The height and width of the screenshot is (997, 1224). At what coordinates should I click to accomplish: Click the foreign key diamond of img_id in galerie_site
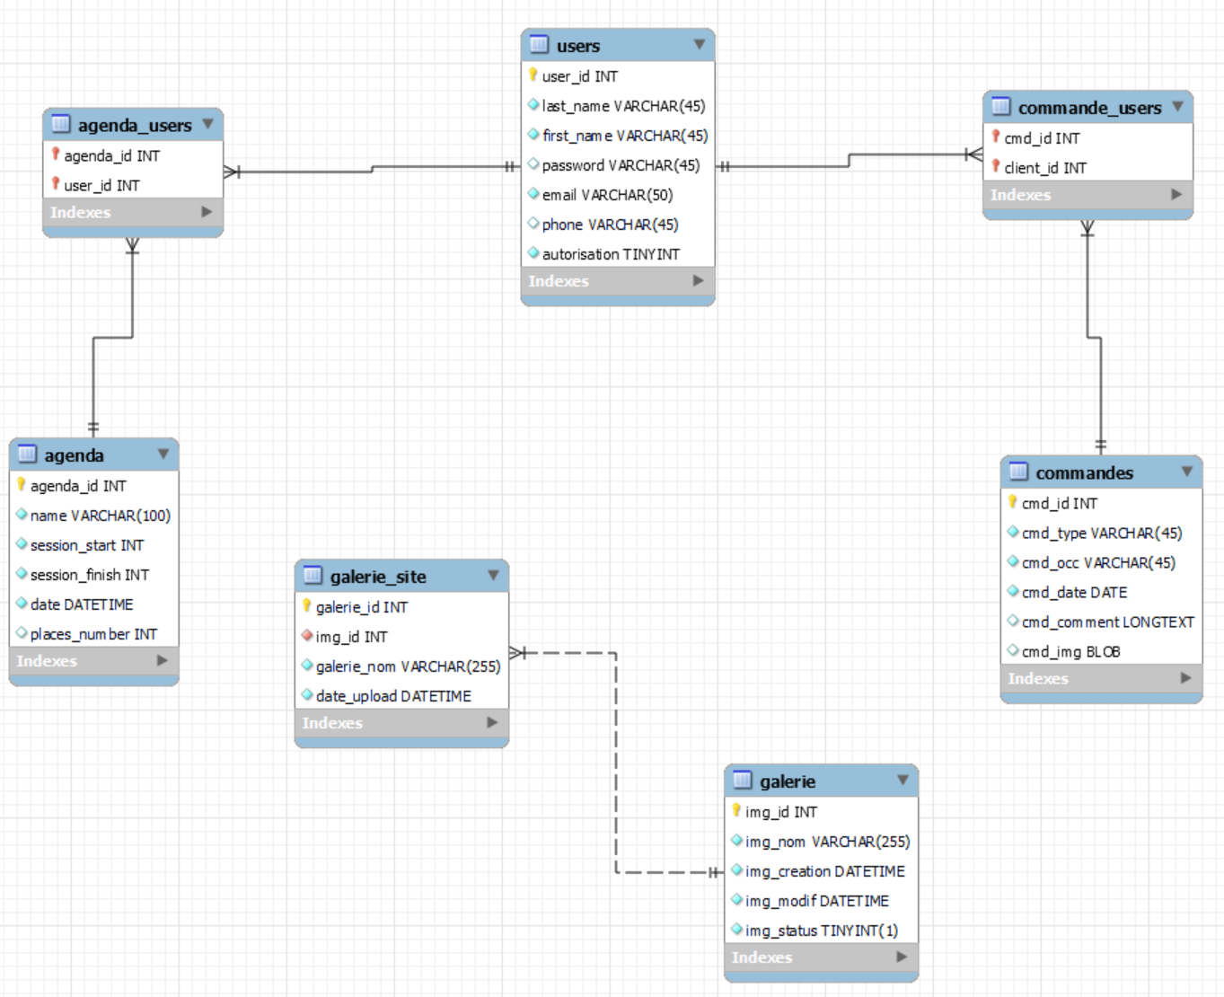tap(307, 636)
